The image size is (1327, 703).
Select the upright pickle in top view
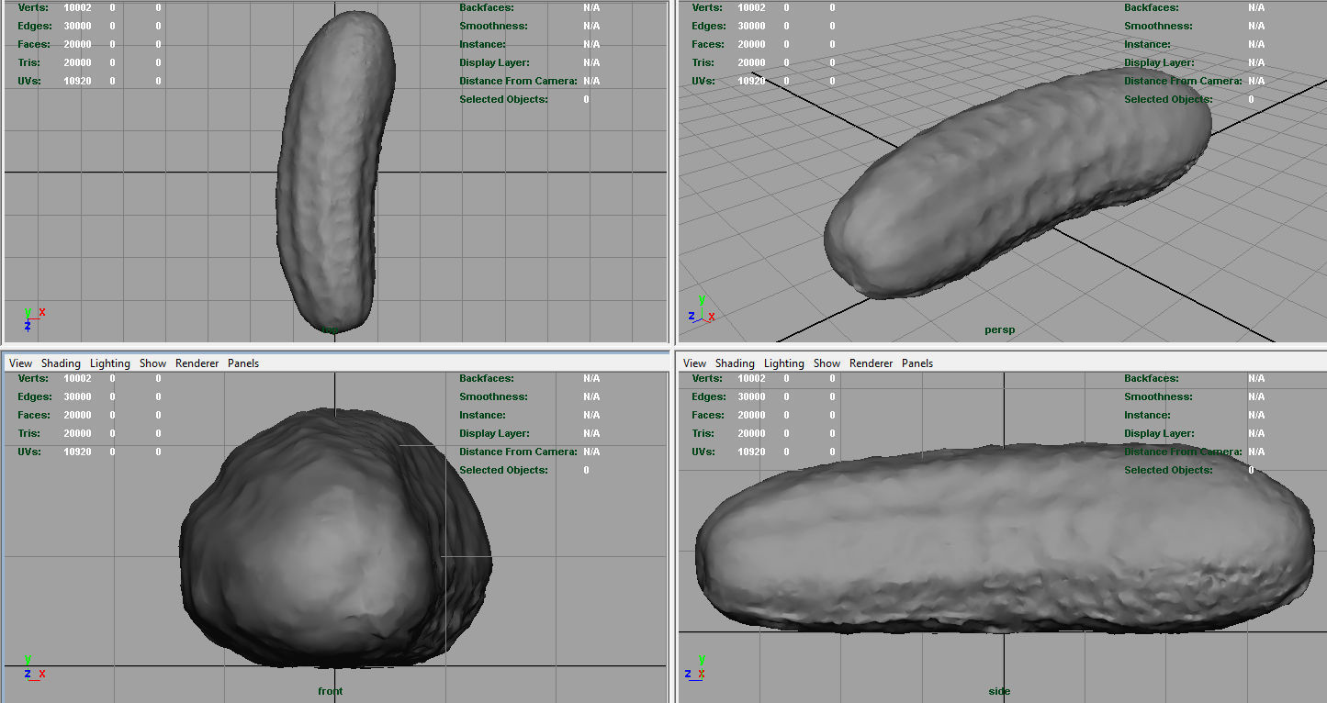pos(336,173)
